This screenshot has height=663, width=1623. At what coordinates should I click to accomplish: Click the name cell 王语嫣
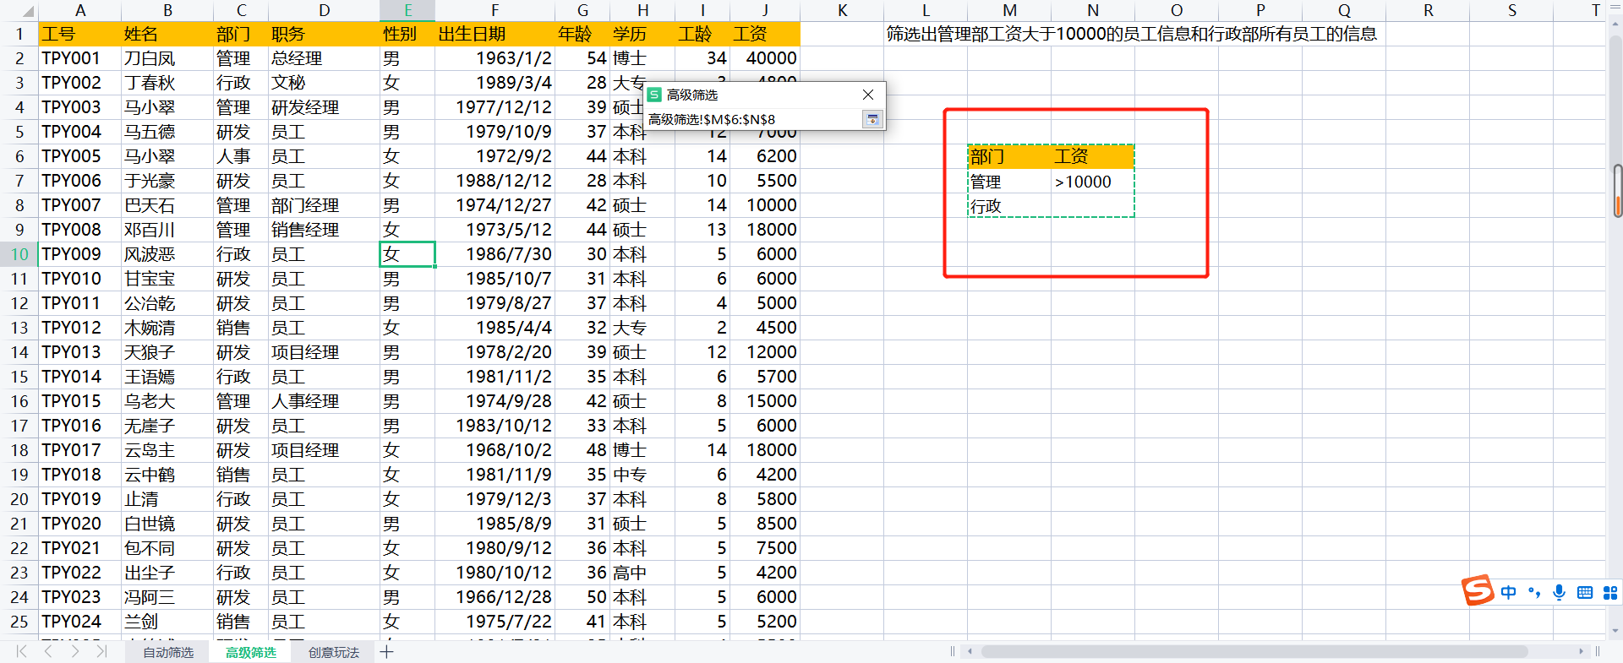(167, 377)
